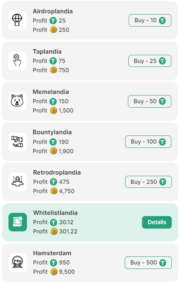Buy Taplandia for 25
The width and height of the screenshot is (179, 283).
click(150, 61)
